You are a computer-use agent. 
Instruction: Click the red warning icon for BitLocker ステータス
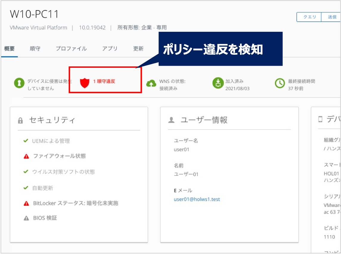(26, 203)
